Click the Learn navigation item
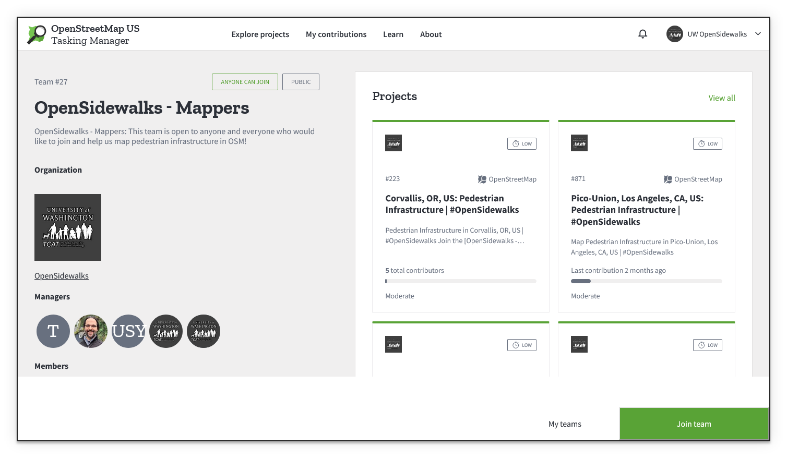The image size is (787, 458). pyautogui.click(x=393, y=34)
